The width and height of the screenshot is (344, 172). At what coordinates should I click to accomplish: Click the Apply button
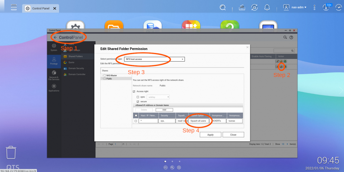click(x=210, y=135)
